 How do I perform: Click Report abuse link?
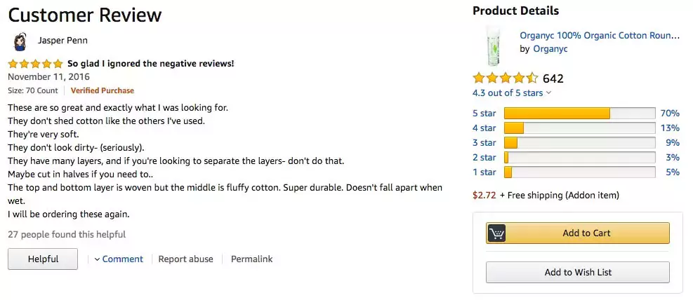tap(185, 259)
